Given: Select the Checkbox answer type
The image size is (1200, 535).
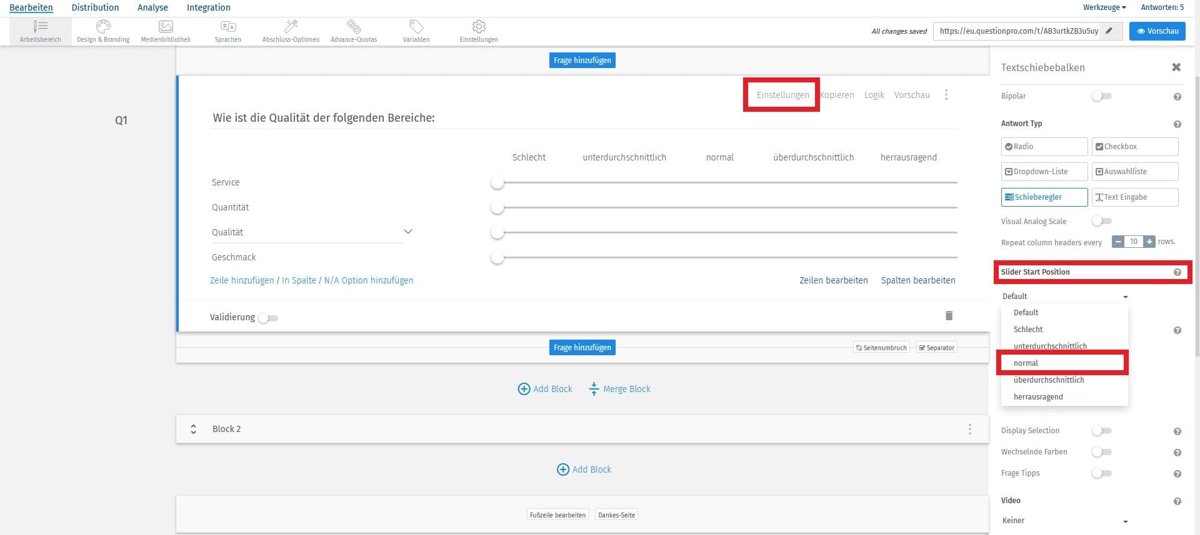Looking at the screenshot, I should tap(1135, 147).
